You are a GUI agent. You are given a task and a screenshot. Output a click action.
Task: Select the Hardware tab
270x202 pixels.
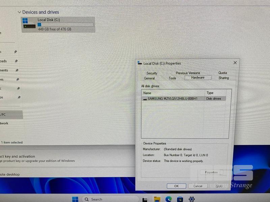[198, 78]
